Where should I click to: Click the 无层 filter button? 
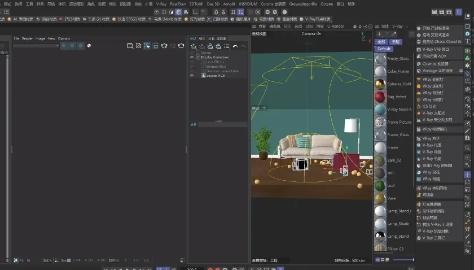pos(396,42)
